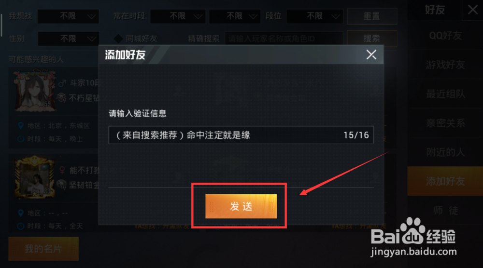Open the 我的名片 button
This screenshot has width=483, height=268.
tap(43, 249)
